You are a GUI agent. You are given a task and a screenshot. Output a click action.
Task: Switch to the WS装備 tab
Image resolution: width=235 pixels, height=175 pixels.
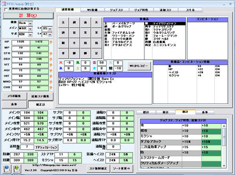pos(93,10)
